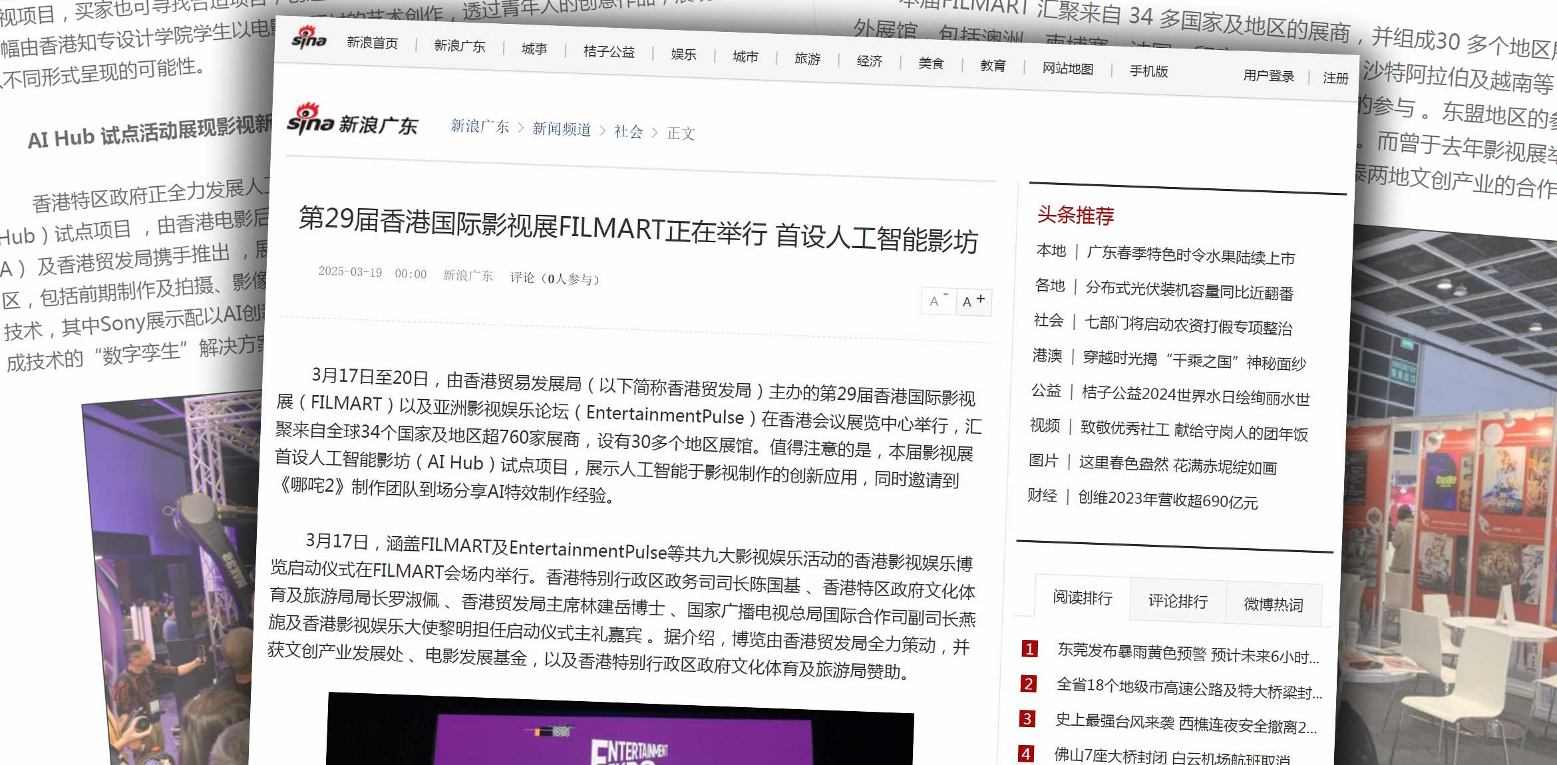Click 社会 breadcrumb link
The width and height of the screenshot is (1557, 765).
tap(628, 131)
